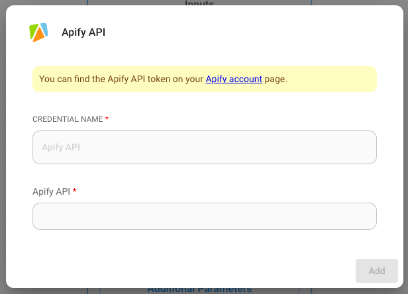Click the 'Apify API' placeholder text
This screenshot has height=294, width=408.
coord(61,147)
